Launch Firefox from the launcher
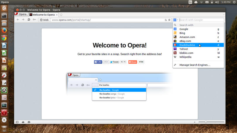Screen dimensions: 237x133 pos(4,31)
